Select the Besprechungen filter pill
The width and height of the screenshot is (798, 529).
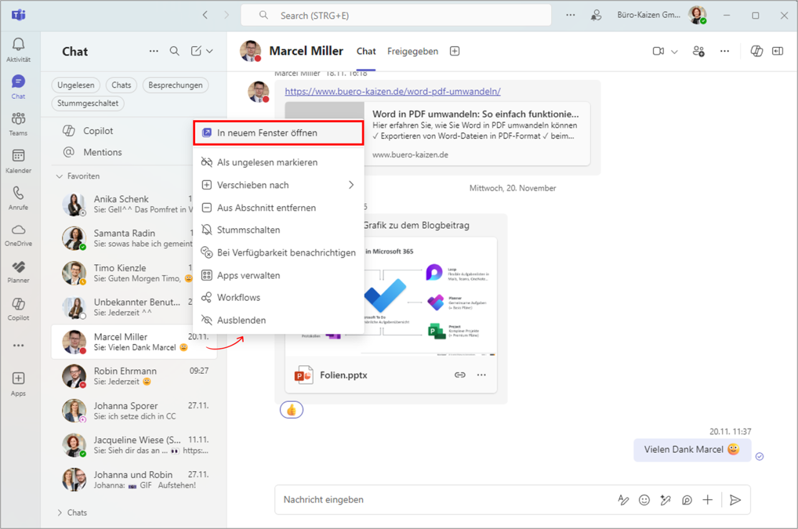pos(175,85)
